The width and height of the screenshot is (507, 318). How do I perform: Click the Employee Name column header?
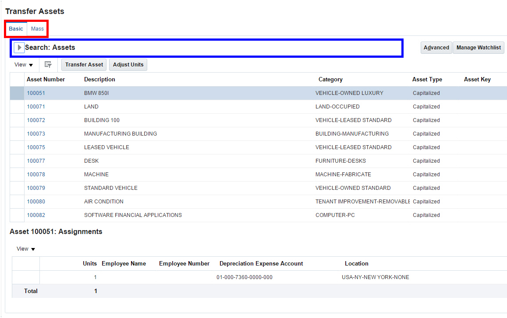[124, 263]
